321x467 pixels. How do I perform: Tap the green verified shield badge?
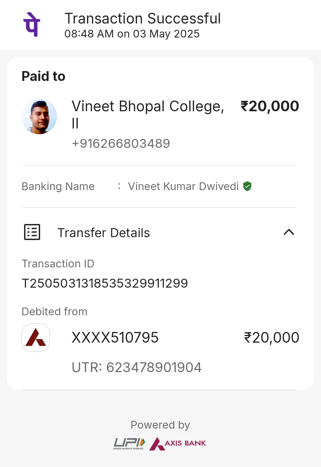247,186
